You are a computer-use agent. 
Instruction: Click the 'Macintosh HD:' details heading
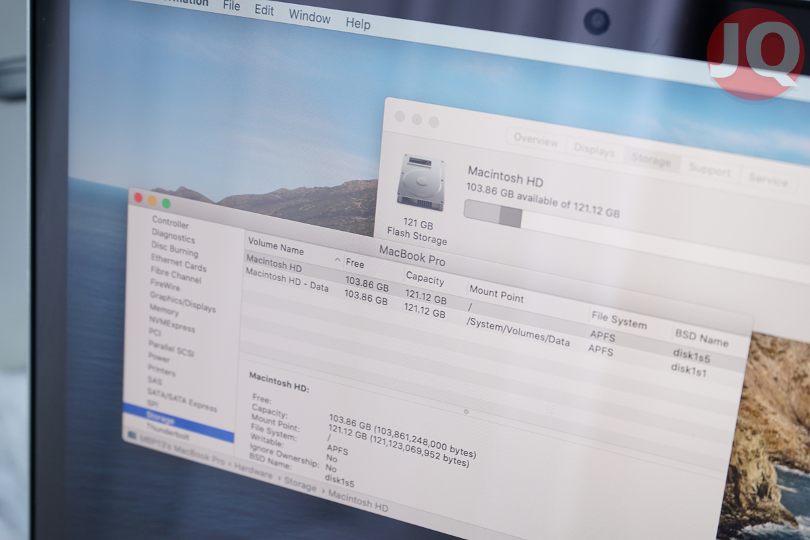(x=279, y=381)
